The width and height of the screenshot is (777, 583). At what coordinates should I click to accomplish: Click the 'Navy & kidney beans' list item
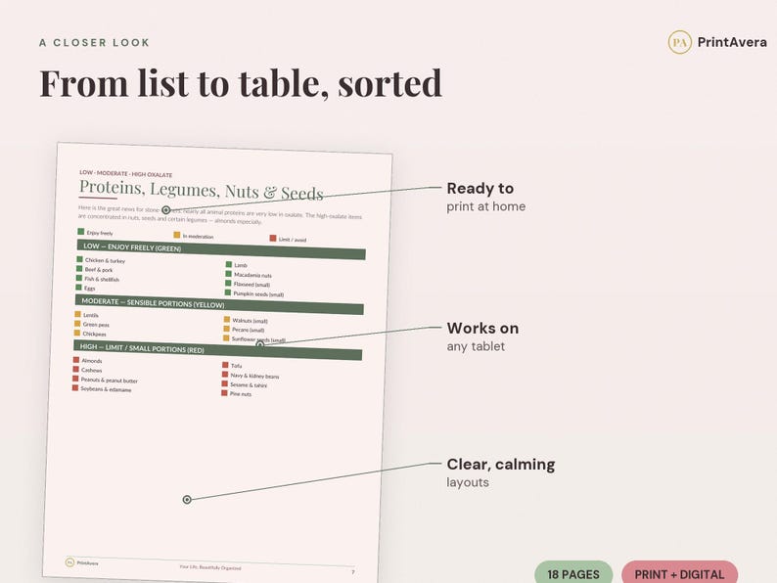[251, 376]
